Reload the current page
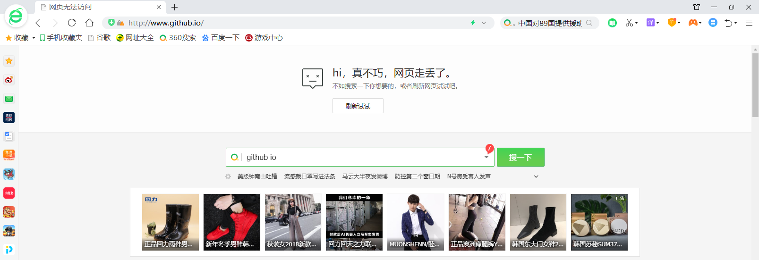The height and width of the screenshot is (260, 759). [72, 23]
